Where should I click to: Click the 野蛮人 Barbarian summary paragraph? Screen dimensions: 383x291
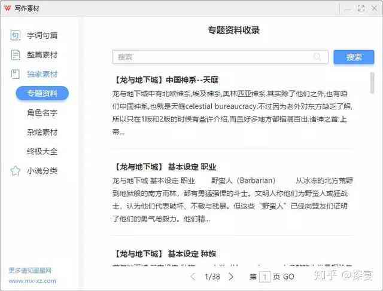[x=233, y=200]
